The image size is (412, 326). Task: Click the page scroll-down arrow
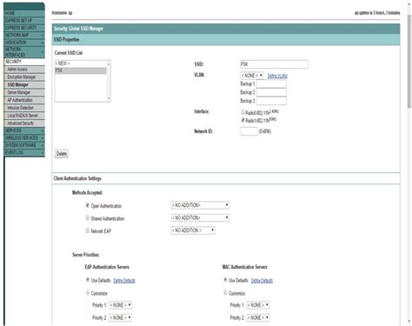click(409, 321)
